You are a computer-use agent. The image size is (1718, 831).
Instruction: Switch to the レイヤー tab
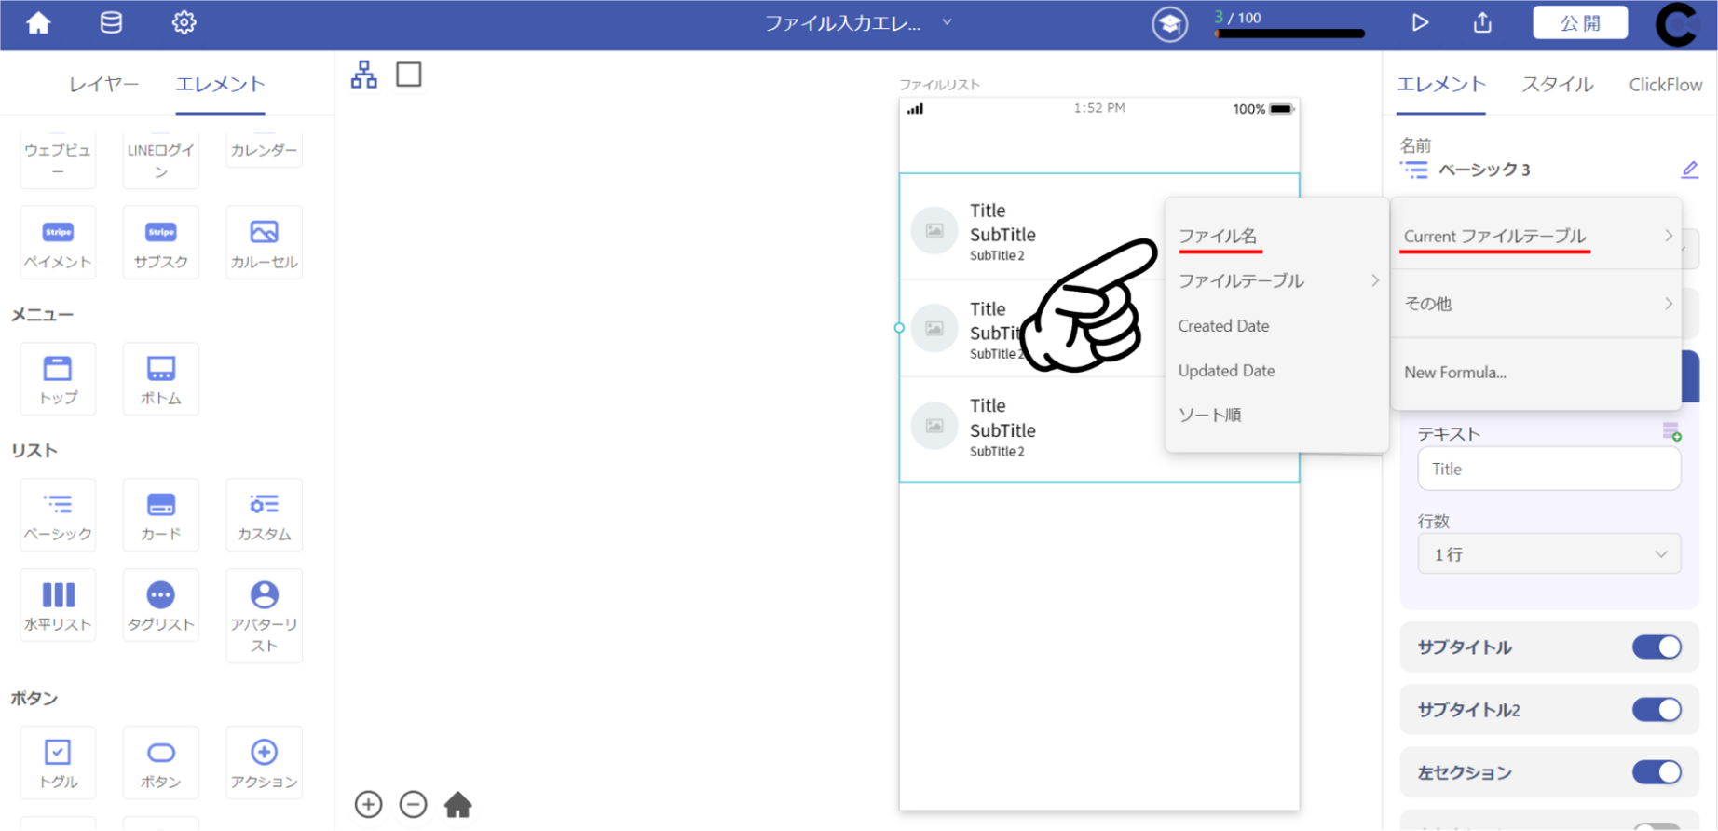click(103, 84)
